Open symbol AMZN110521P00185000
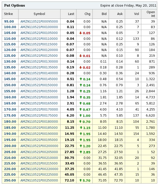This screenshot has width=159, height=184. pos(39,128)
